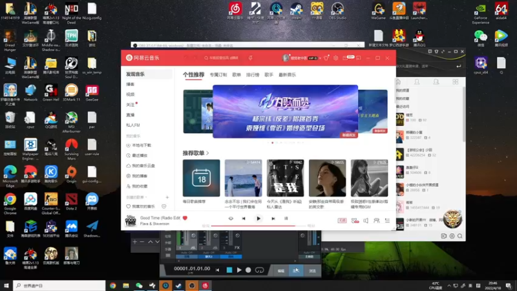The height and width of the screenshot is (291, 517).
Task: Open the 是我 playlist cover
Action: click(x=285, y=178)
